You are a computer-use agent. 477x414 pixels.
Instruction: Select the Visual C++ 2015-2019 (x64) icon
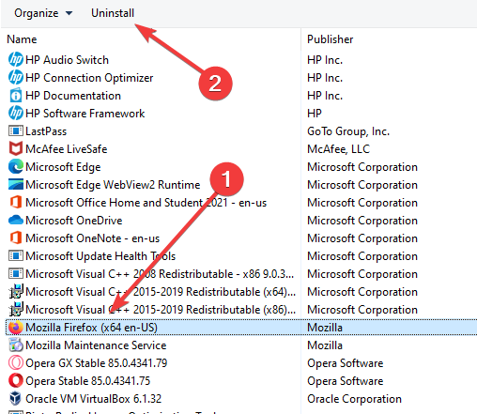(16, 291)
